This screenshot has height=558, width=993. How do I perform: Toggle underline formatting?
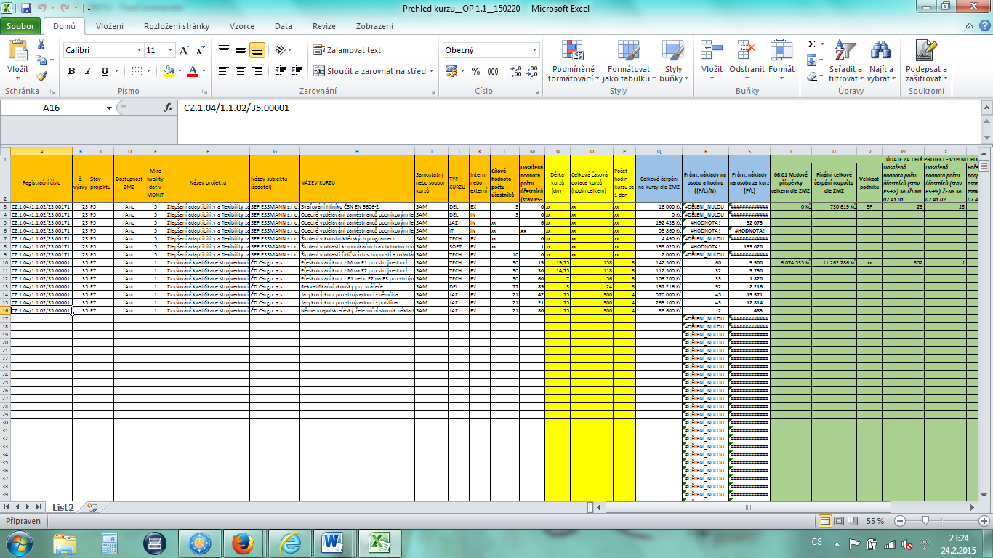(x=105, y=71)
